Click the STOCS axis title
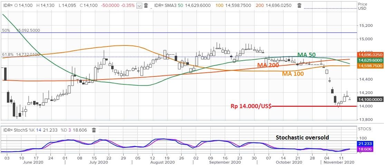Image resolution: width=385 pixels, height=165 pixels. 365,129
